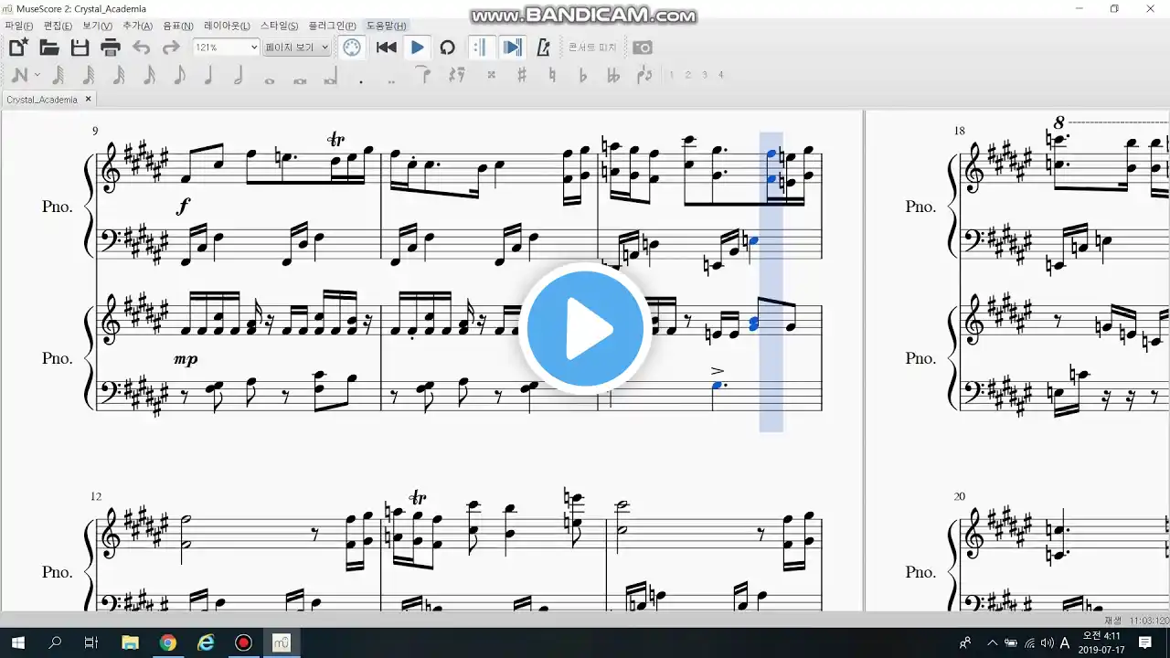Close the Crystal_Academia tab
This screenshot has width=1170, height=658.
89,100
